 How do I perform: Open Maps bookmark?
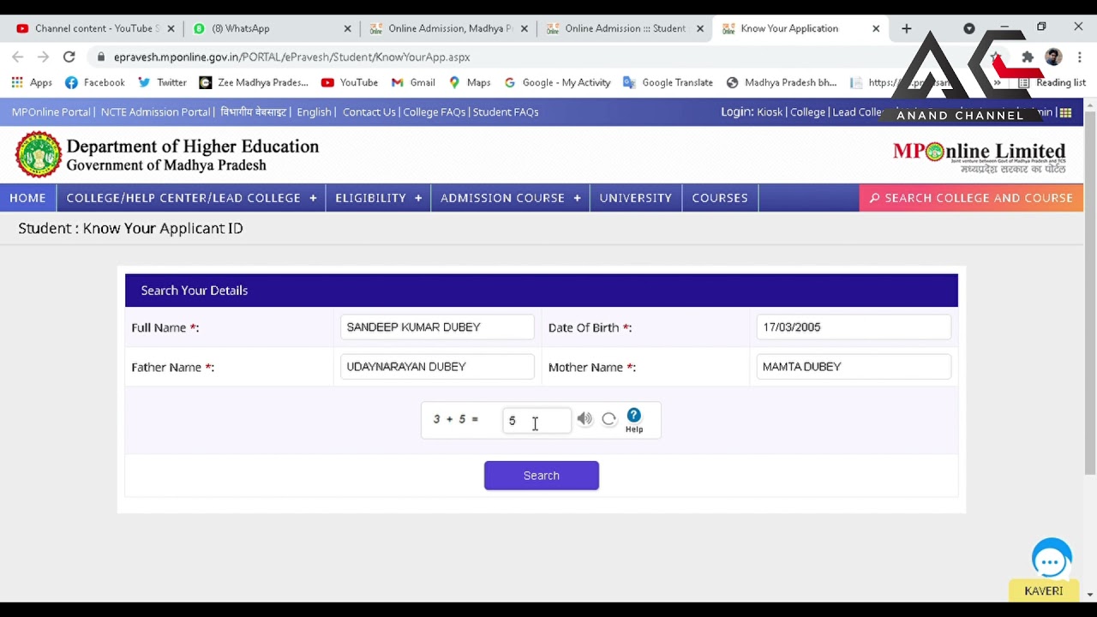[470, 82]
